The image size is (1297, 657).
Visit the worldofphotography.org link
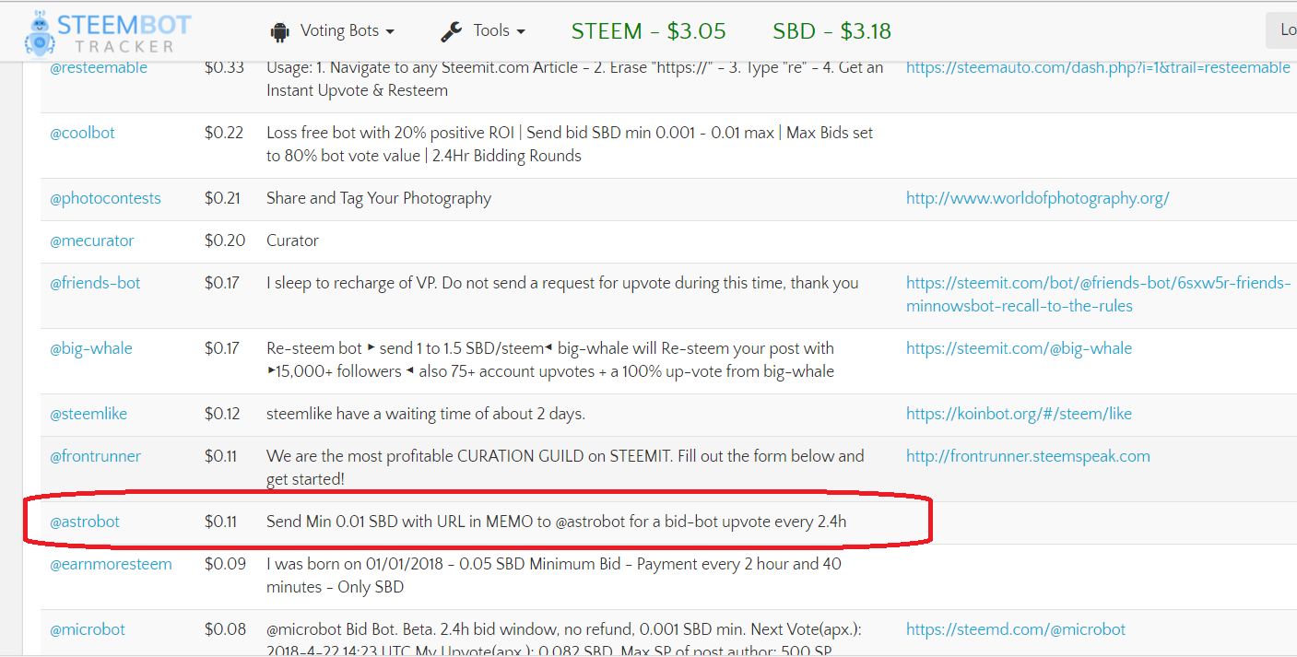tap(1037, 198)
